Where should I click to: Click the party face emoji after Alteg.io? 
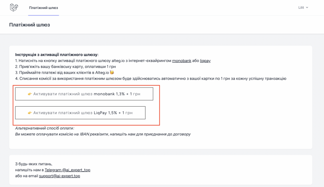tap(112, 72)
